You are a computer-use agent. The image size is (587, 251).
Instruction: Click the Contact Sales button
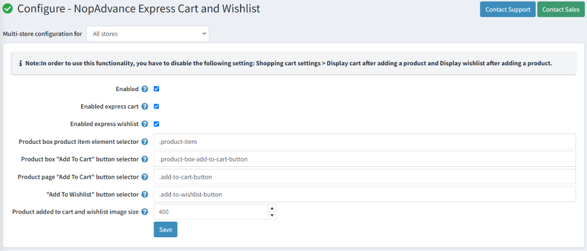click(561, 9)
